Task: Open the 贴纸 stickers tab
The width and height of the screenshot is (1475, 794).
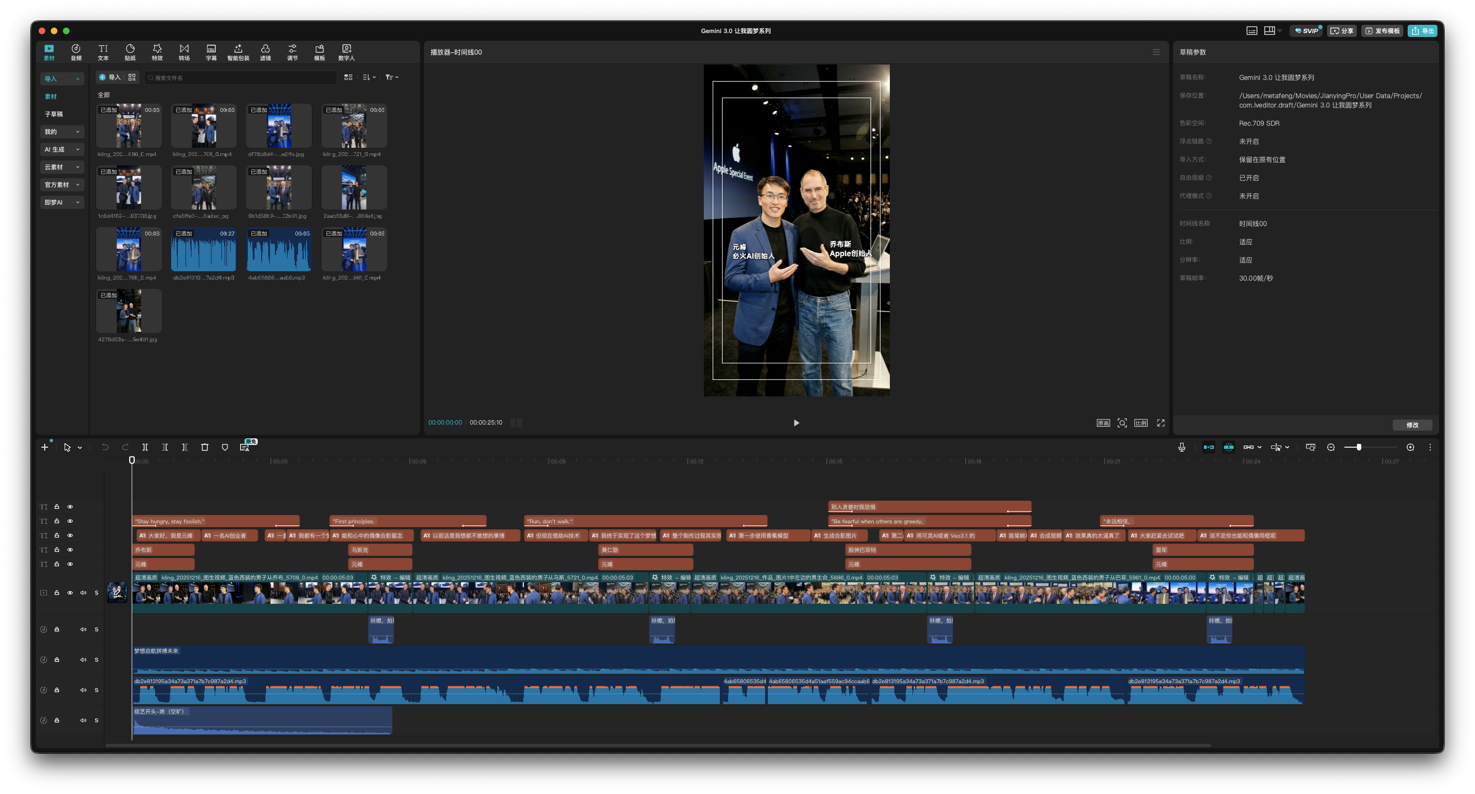Action: 130,52
